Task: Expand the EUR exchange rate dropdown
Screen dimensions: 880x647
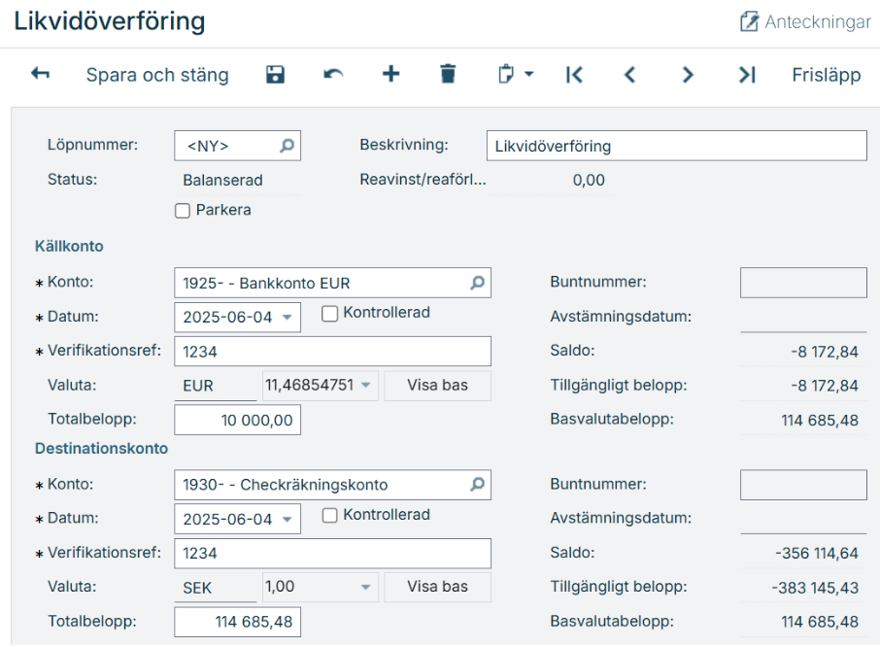Action: pos(365,386)
